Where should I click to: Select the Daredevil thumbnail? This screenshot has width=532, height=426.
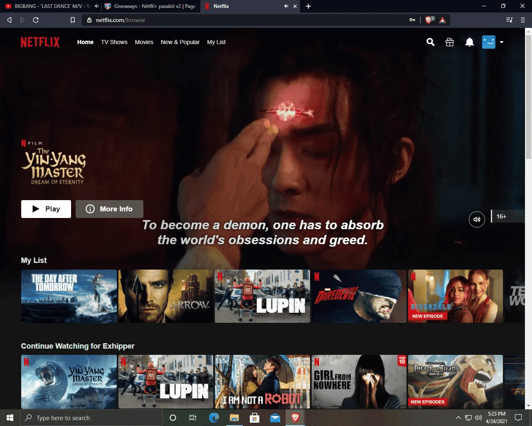[x=359, y=296]
